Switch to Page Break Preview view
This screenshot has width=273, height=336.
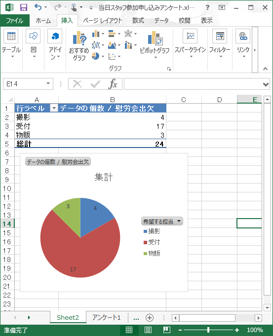tap(167, 330)
